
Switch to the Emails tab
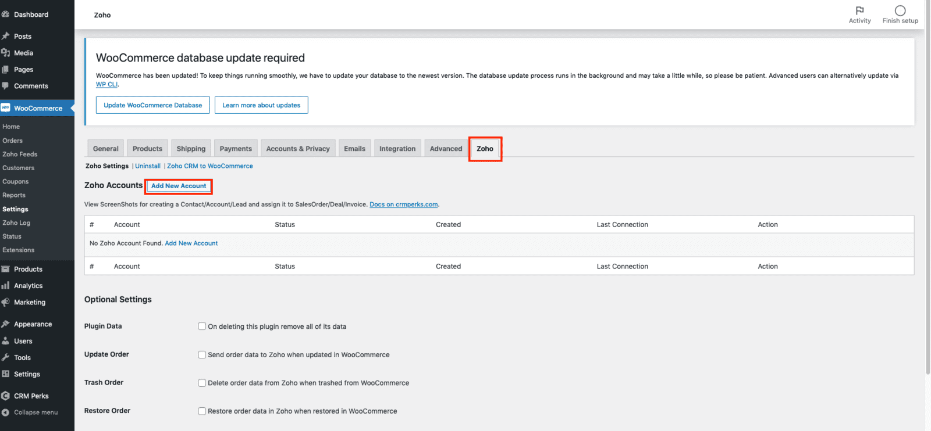354,148
